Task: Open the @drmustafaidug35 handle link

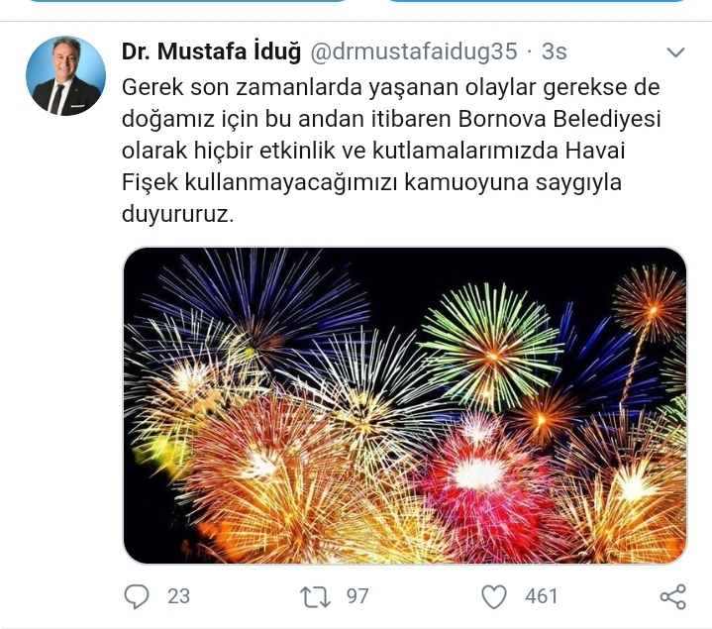Action: point(414,52)
